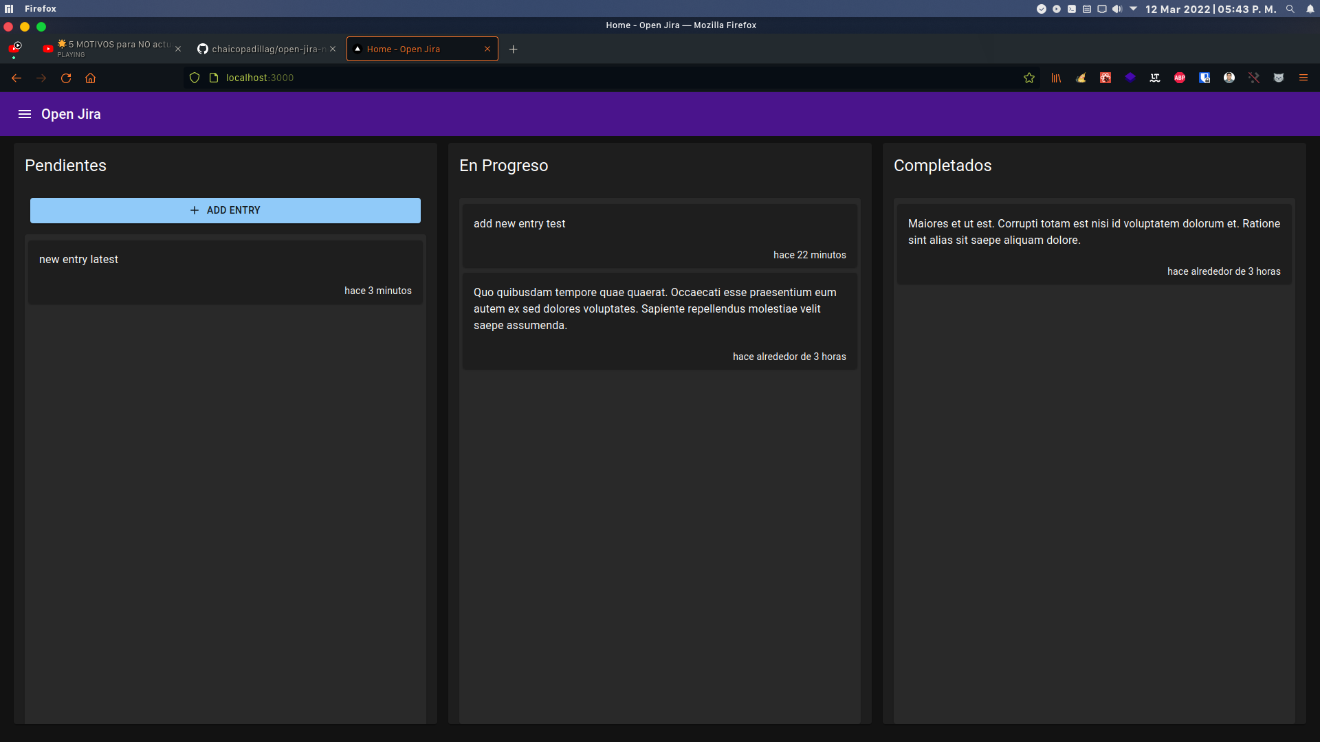Open the Bitwarden extension icon

coord(1204,78)
